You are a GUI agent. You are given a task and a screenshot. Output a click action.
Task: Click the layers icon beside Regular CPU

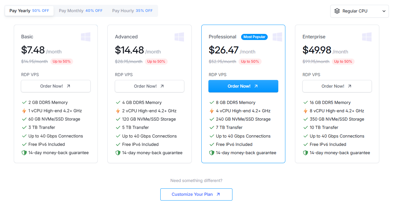[337, 11]
